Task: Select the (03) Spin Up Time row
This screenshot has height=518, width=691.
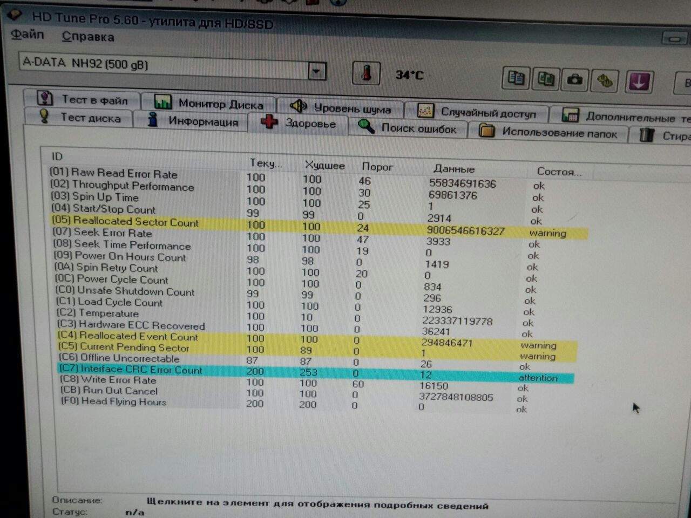Action: click(298, 202)
